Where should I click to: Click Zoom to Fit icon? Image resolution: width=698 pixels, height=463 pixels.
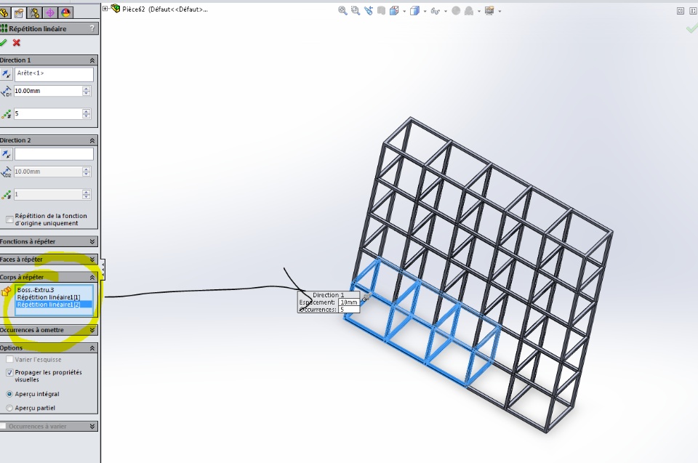click(x=342, y=11)
